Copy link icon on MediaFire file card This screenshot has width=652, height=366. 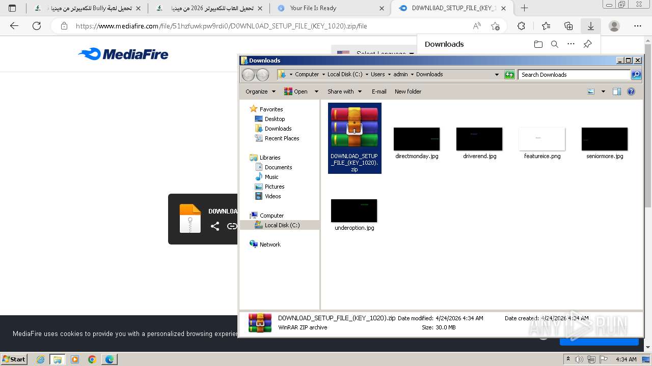[x=232, y=226]
